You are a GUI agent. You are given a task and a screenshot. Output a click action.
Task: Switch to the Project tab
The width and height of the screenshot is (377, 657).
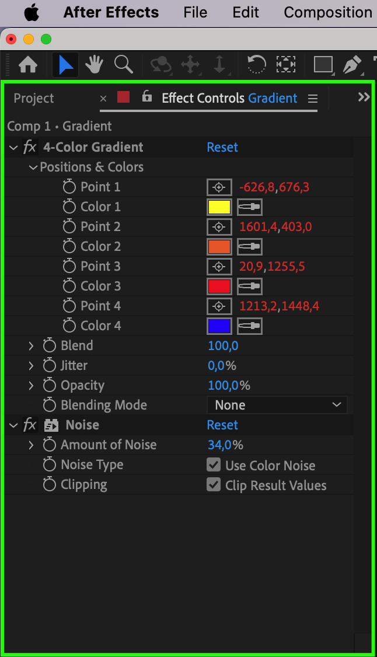click(33, 98)
